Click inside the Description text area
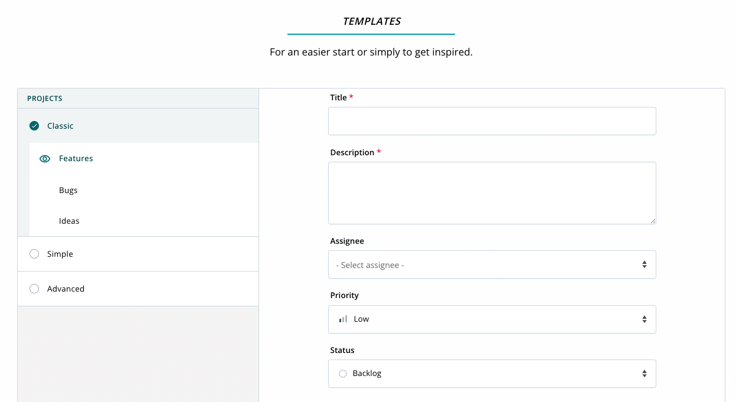This screenshot has width=736, height=402. coord(492,193)
